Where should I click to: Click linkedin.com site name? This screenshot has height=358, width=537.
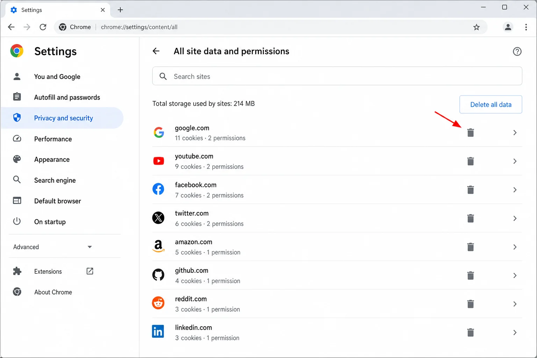(x=193, y=328)
